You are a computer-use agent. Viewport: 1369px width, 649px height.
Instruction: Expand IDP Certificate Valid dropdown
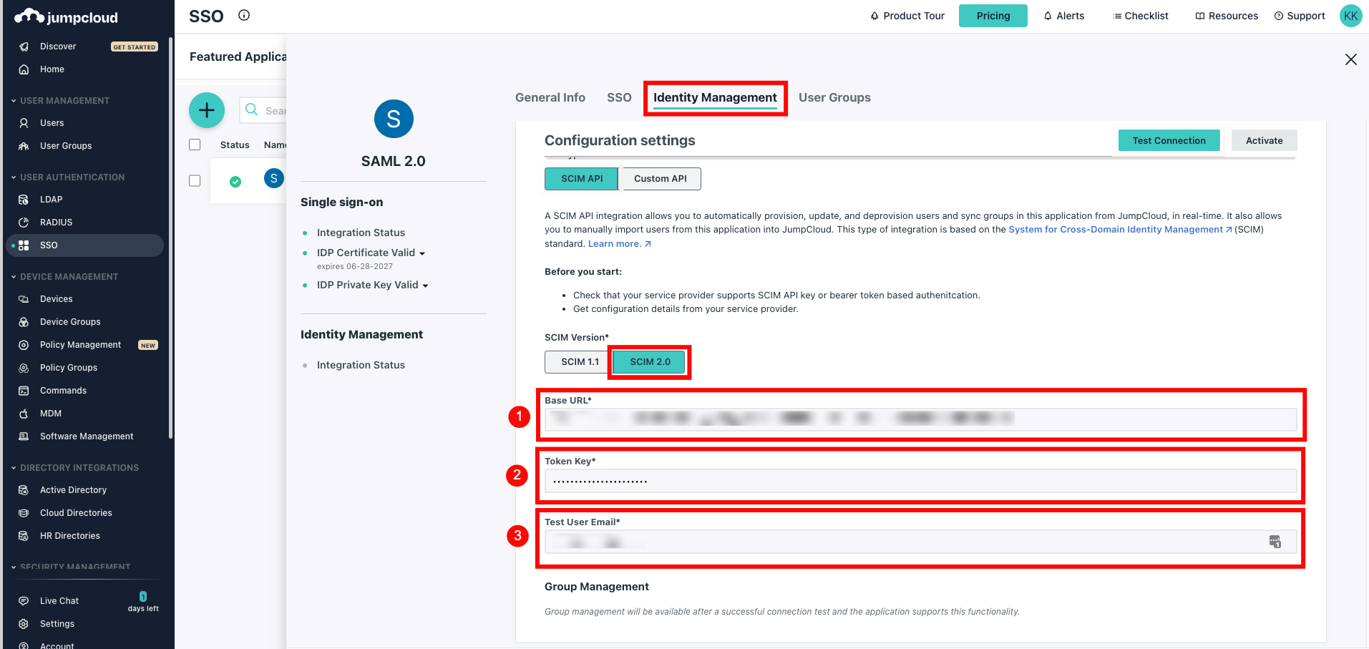pos(422,253)
